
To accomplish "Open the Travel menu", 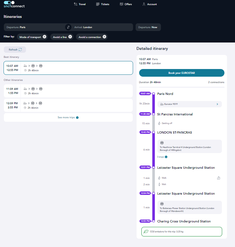I will 80,4.
